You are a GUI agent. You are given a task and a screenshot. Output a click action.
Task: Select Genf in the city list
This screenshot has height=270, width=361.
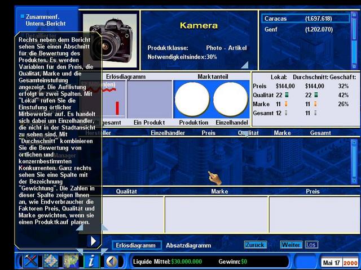click(x=306, y=29)
